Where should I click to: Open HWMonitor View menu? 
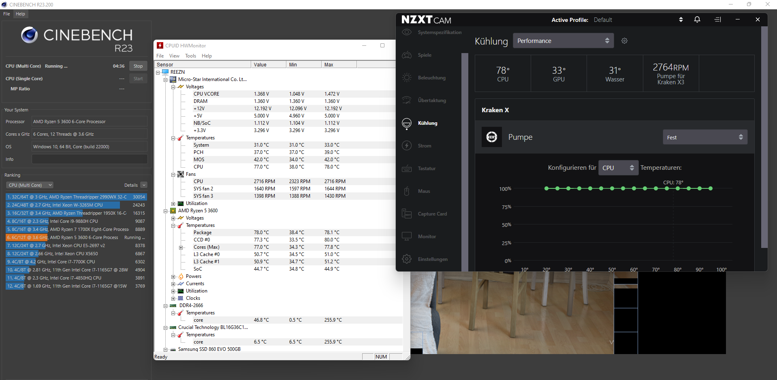174,56
